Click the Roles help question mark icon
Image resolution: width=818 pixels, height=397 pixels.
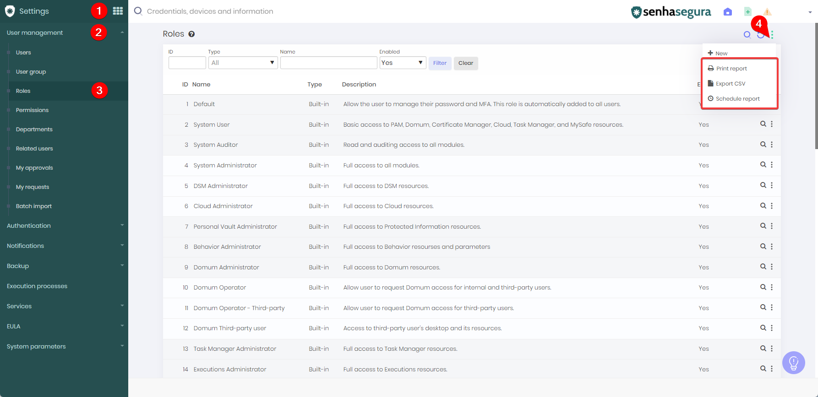[191, 34]
